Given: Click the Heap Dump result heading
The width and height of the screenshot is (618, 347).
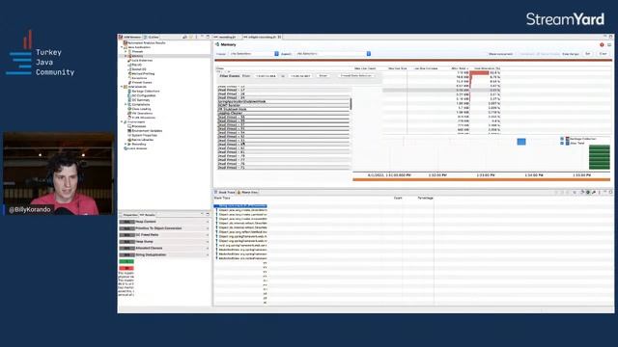Looking at the screenshot, I should [144, 242].
